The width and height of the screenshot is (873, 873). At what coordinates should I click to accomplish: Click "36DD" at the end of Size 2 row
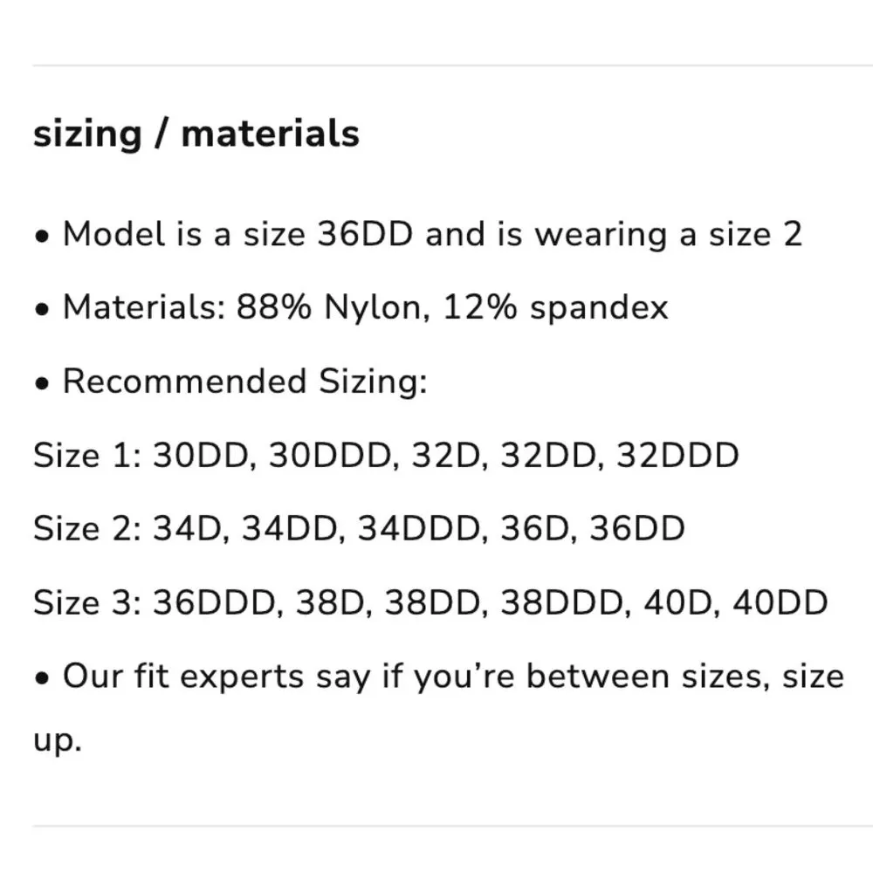(637, 529)
